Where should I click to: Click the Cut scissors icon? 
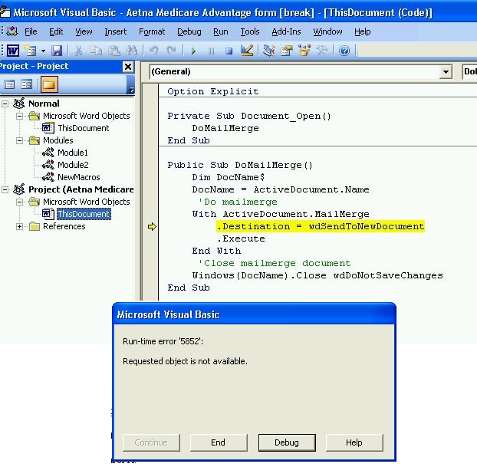(x=78, y=51)
